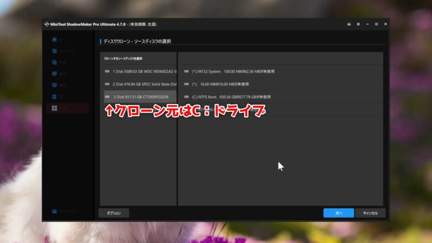Click the ディスククローン - ソースディスクの選択 heading
432x243 pixels.
click(x=137, y=42)
